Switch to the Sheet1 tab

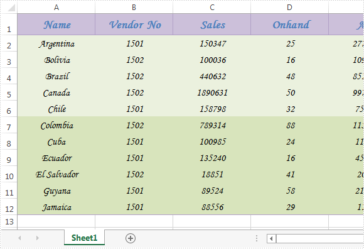tap(84, 238)
